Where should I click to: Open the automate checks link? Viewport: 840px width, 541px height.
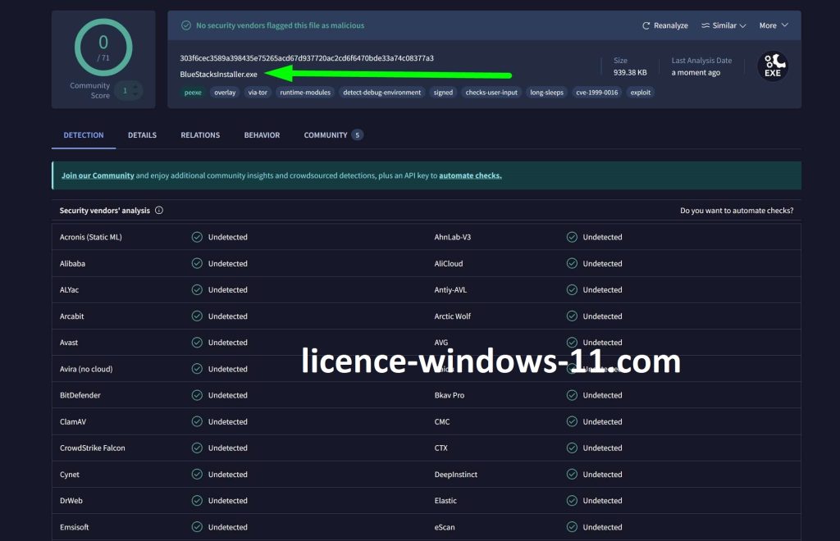click(470, 175)
